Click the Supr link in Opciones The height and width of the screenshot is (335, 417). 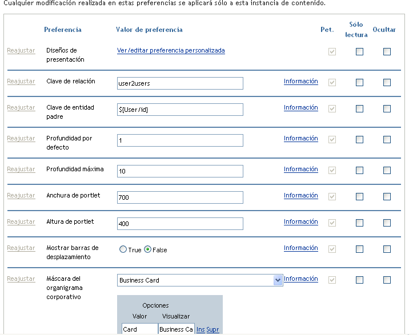point(212,329)
